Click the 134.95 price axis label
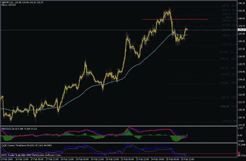This screenshot has height=161, width=246. click(242, 72)
